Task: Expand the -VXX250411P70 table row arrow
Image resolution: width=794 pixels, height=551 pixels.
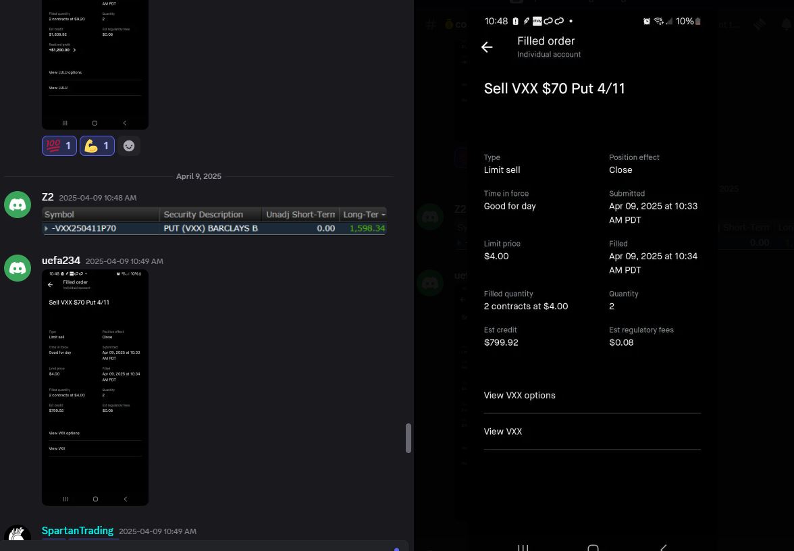Action: coord(46,228)
